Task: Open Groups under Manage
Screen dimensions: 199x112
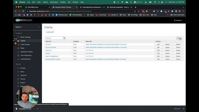Action: (x=23, y=68)
